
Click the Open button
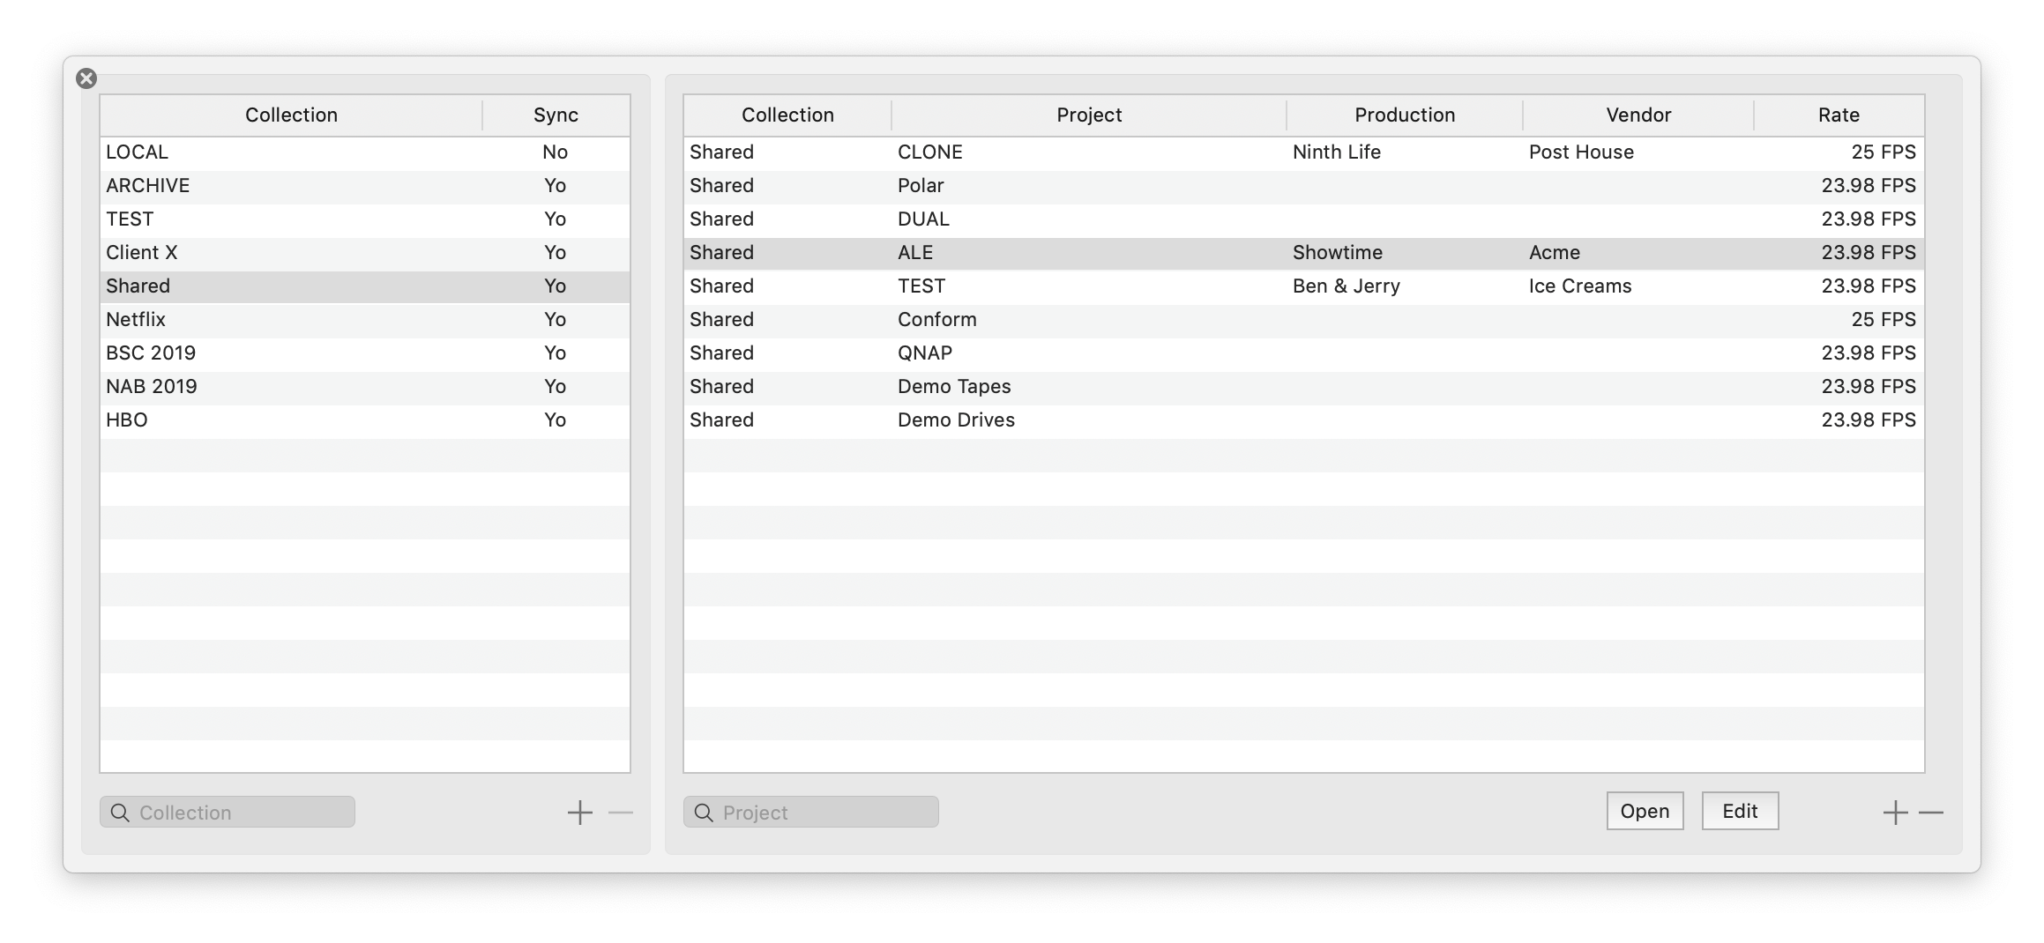click(1645, 811)
